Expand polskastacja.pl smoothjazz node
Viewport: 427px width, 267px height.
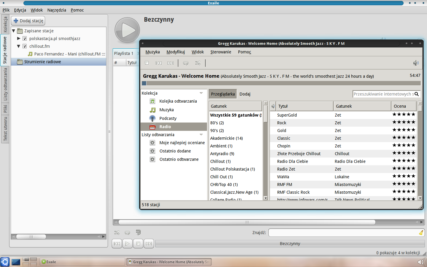19,39
